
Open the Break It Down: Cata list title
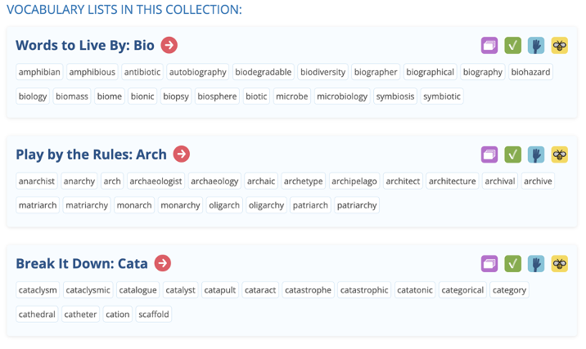pyautogui.click(x=82, y=263)
